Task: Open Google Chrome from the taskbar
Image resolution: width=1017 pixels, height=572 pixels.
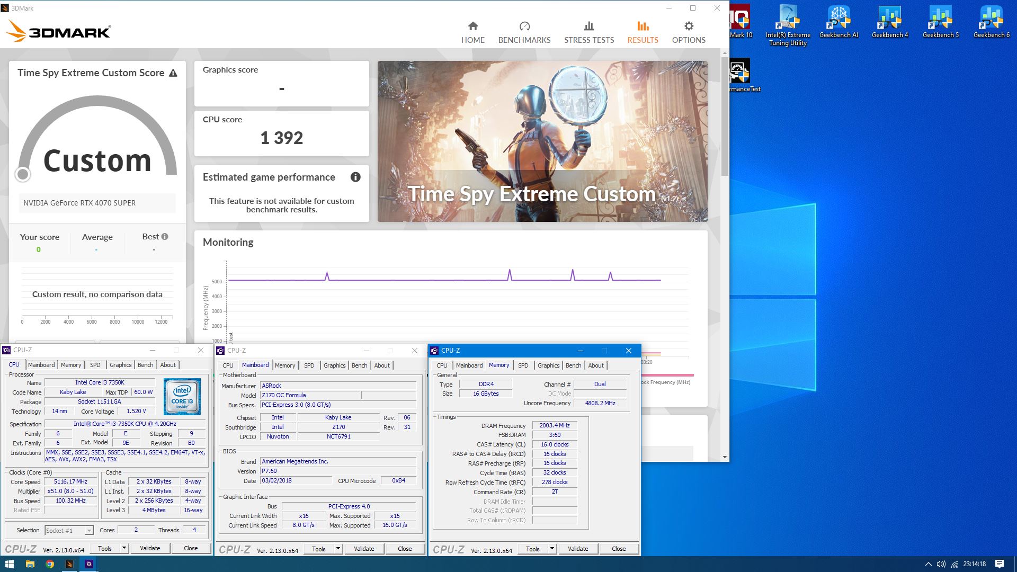Action: (x=49, y=564)
